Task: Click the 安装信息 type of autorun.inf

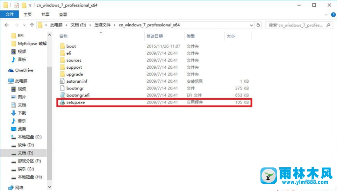Action: (194, 81)
